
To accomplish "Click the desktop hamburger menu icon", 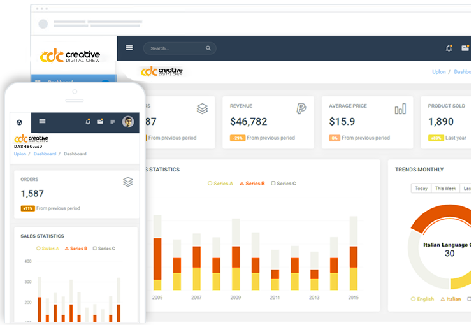I will [x=129, y=48].
